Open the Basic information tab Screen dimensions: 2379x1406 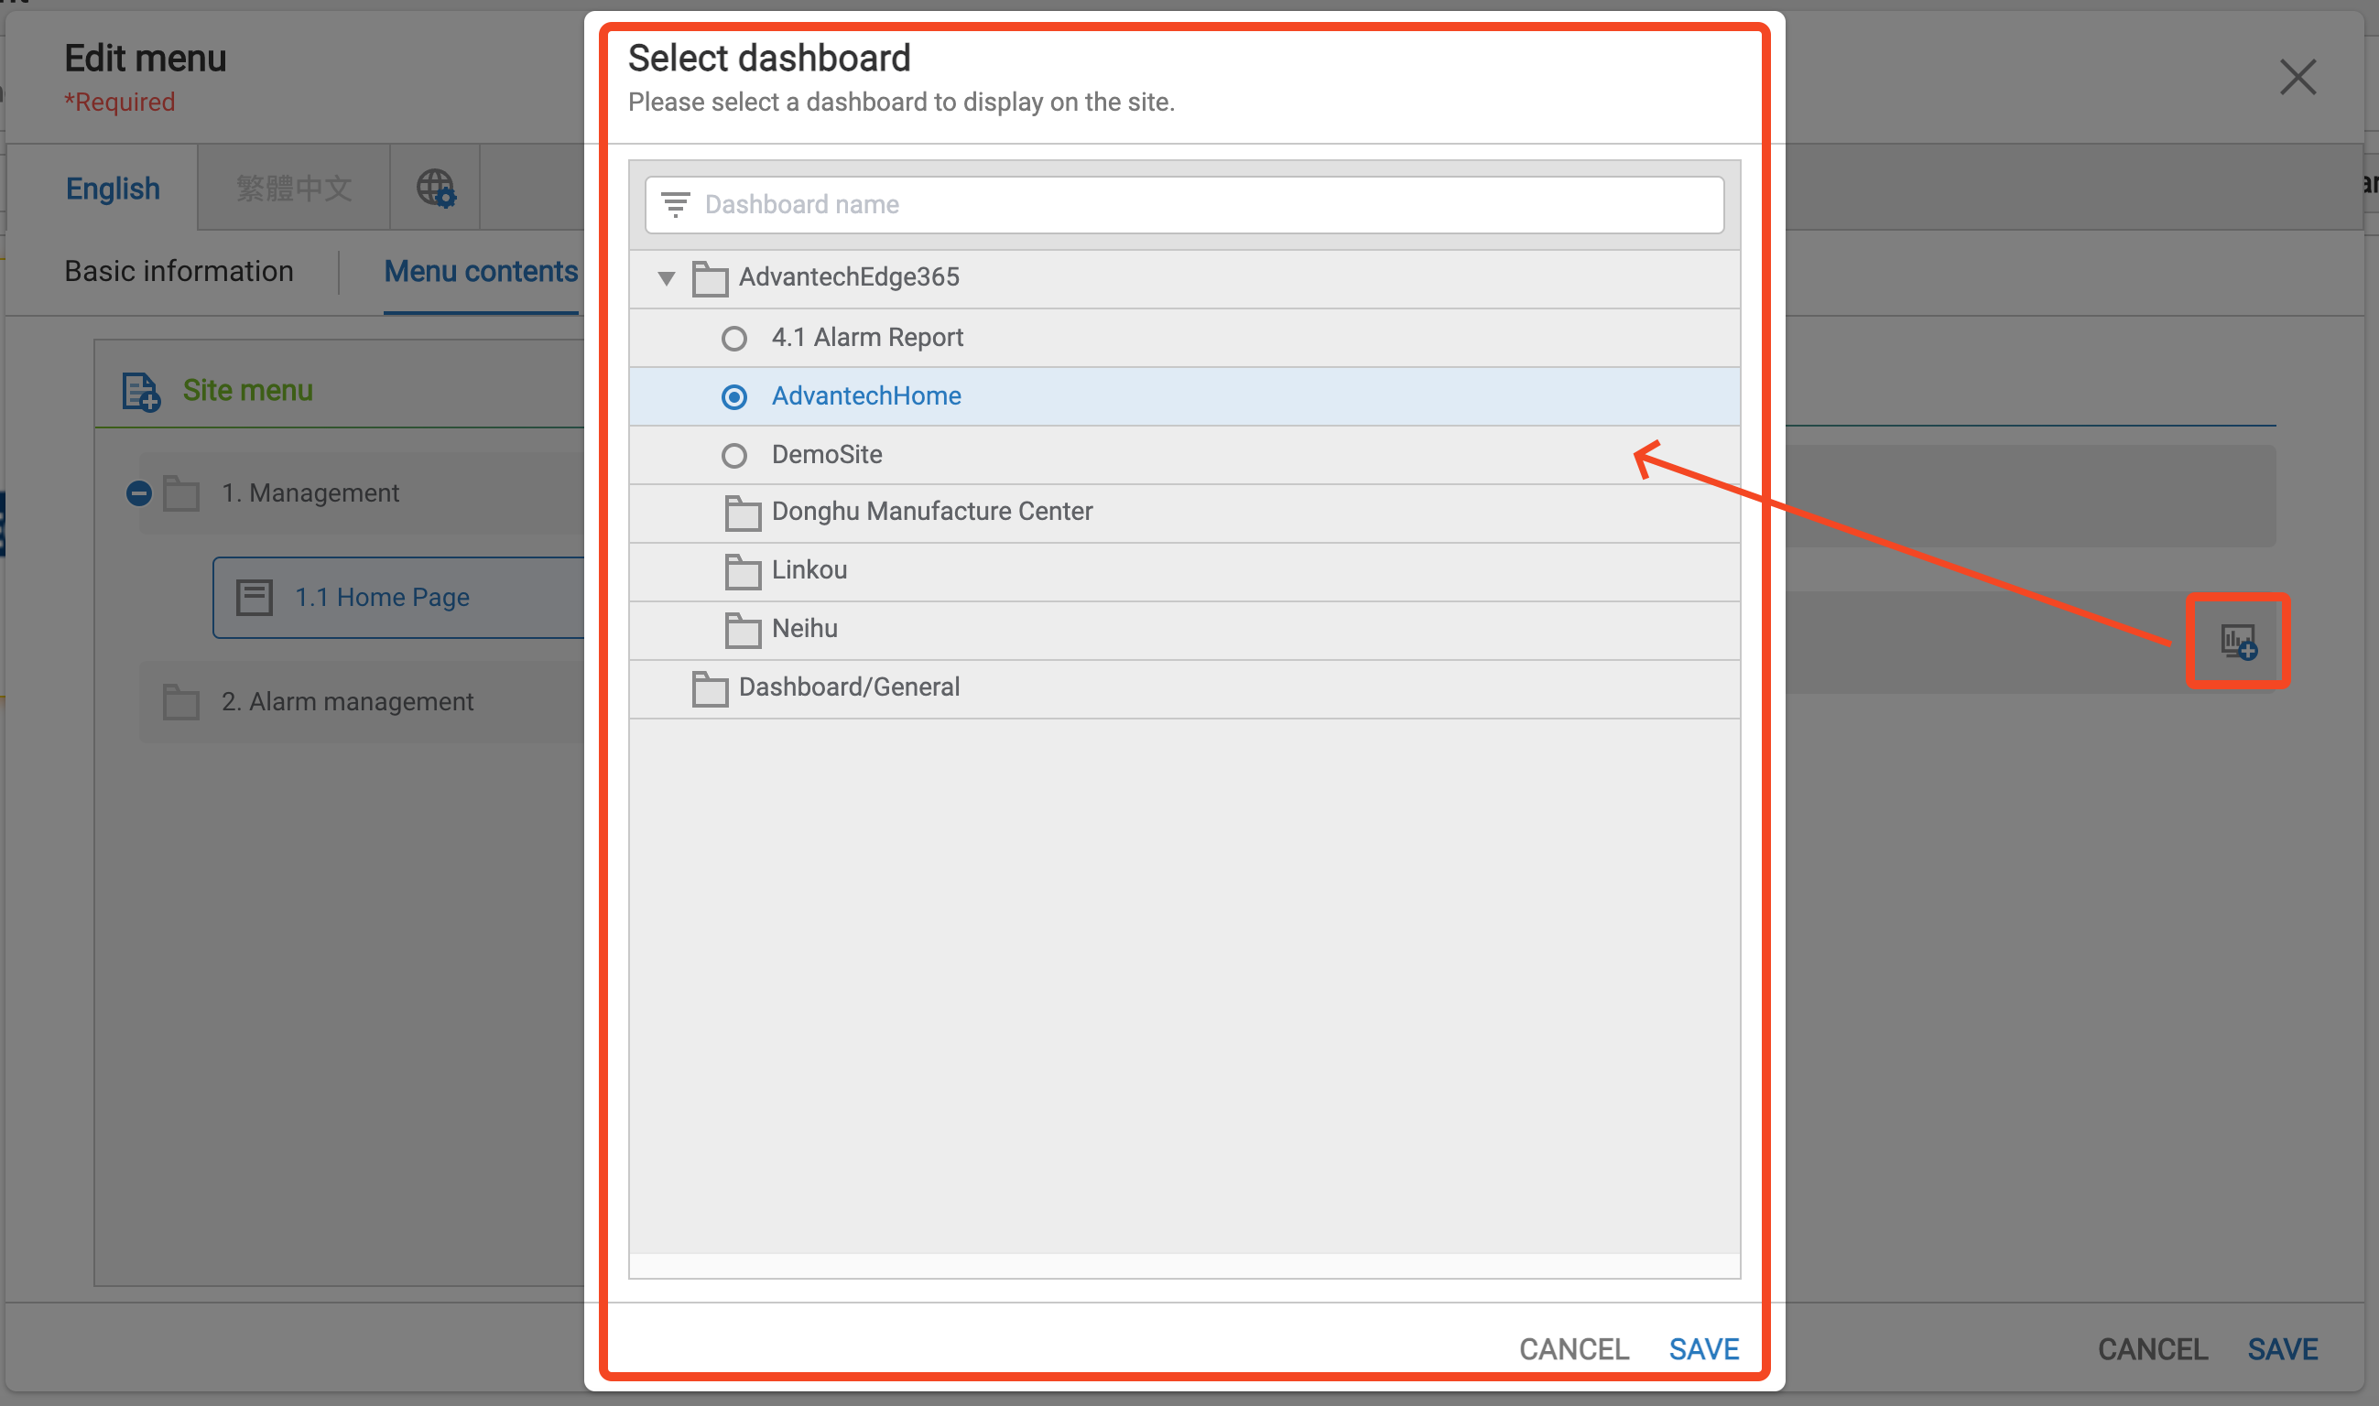[179, 272]
